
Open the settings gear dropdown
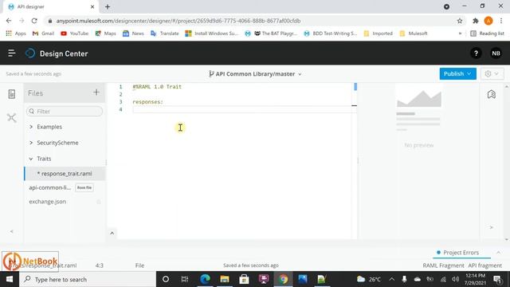click(x=492, y=74)
